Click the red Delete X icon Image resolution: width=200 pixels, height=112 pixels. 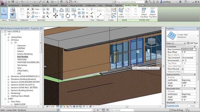(87, 16)
